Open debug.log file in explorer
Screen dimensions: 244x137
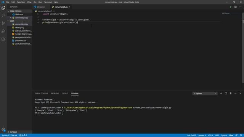[x=19, y=27]
